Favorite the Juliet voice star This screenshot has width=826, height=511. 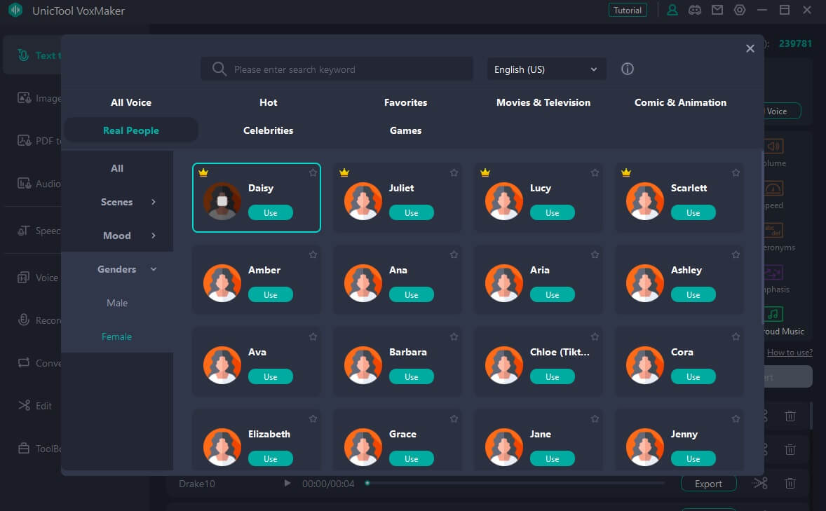tap(454, 173)
